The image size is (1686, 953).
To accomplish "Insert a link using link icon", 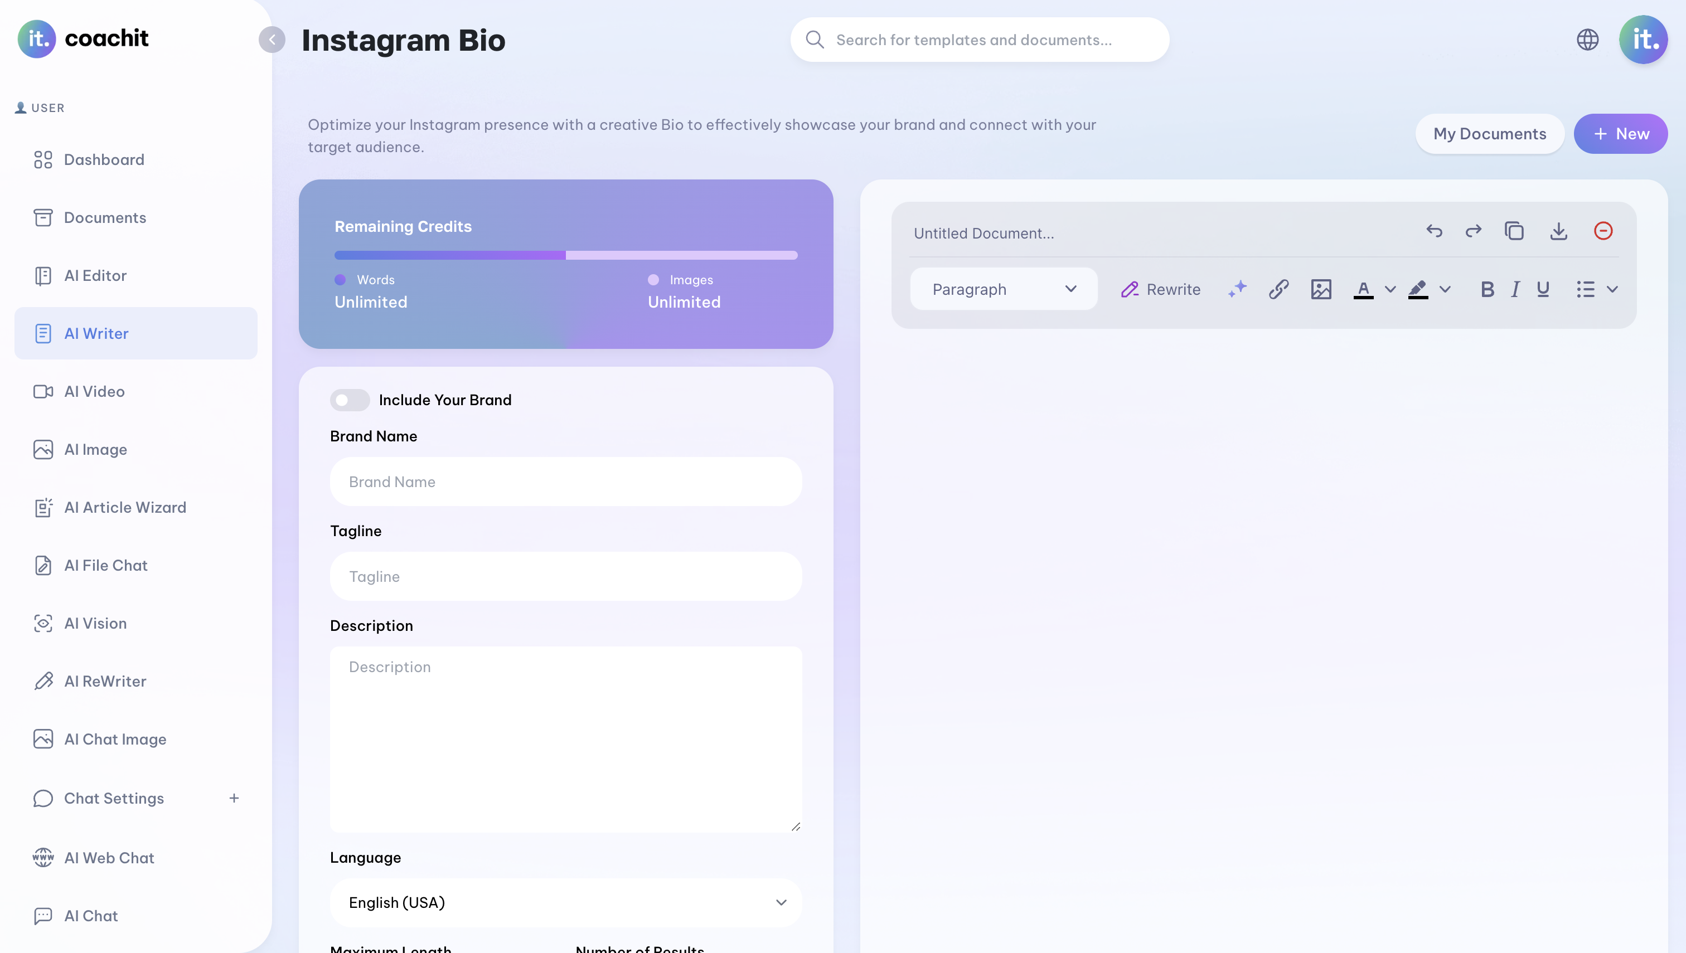I will (1278, 289).
